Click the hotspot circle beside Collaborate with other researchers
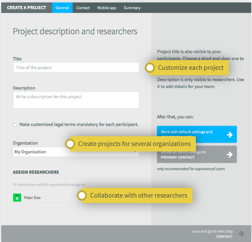252x242 pixels. (82, 195)
